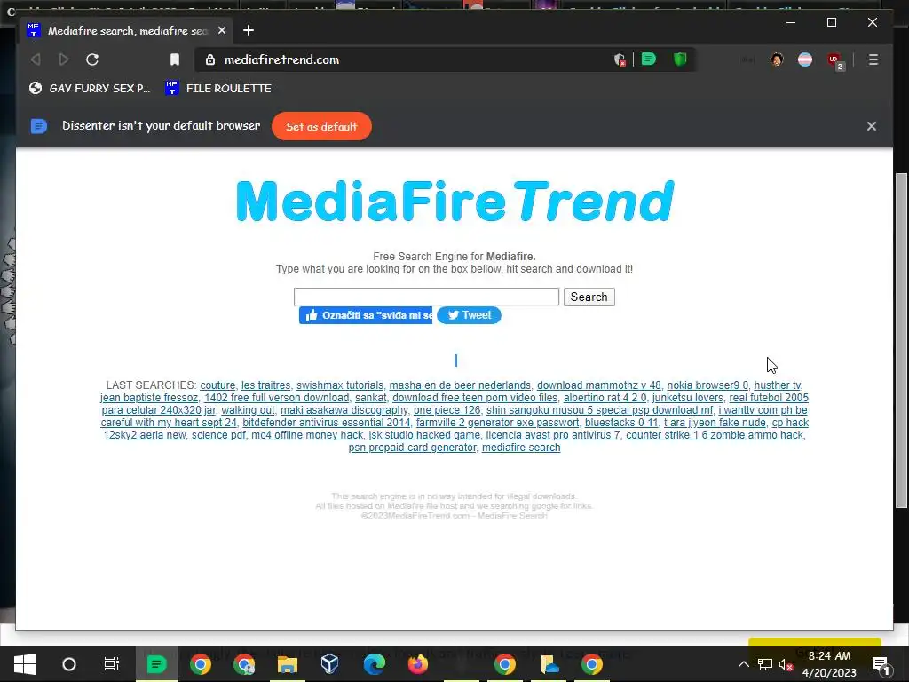Open the trans flag circle extension icon
This screenshot has height=682, width=909.
click(x=805, y=59)
